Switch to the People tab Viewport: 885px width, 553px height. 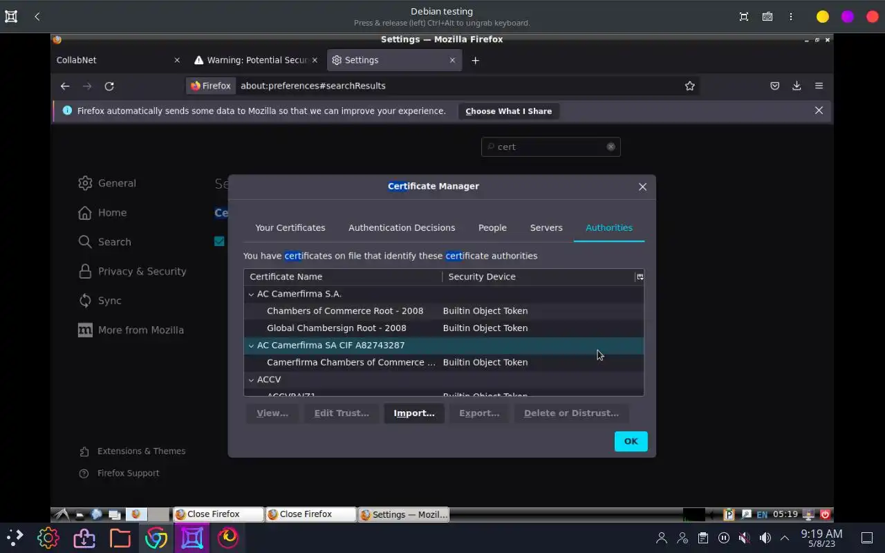tap(492, 227)
